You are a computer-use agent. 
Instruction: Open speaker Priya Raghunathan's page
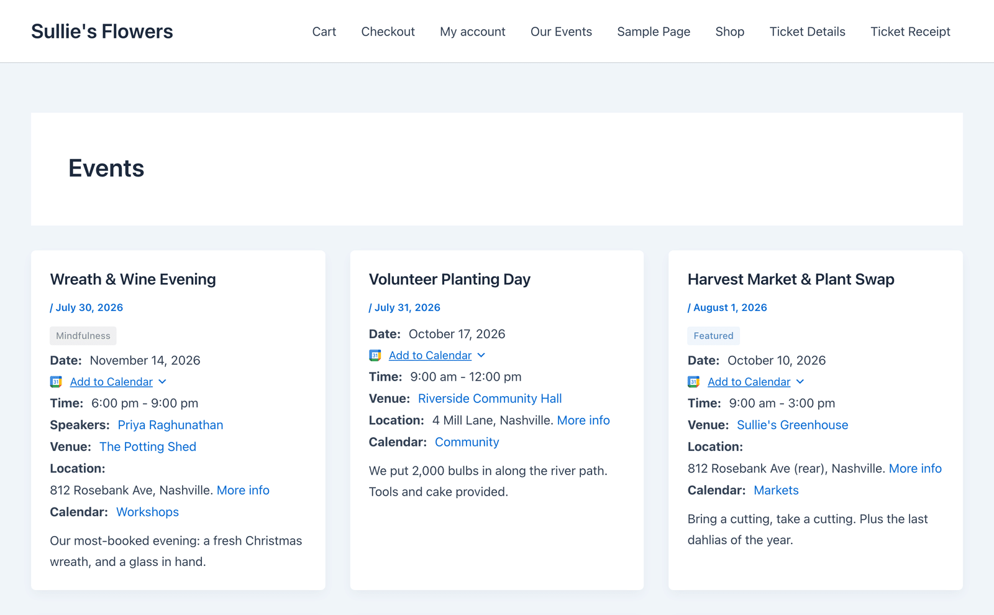(x=170, y=425)
